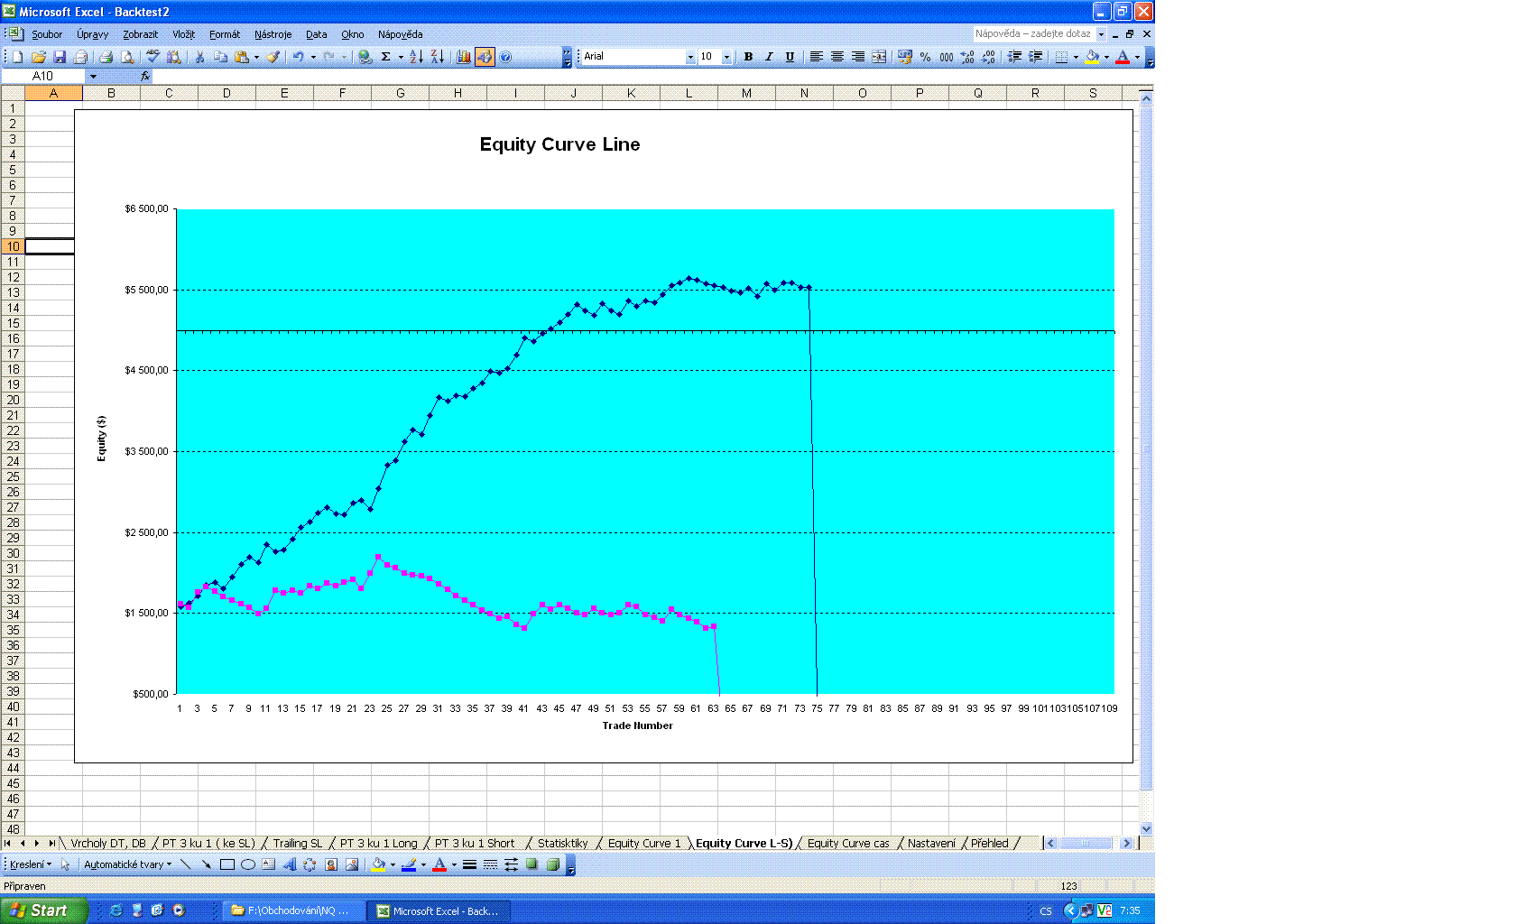
Task: Open the Name Box dropdown
Action: (93, 77)
